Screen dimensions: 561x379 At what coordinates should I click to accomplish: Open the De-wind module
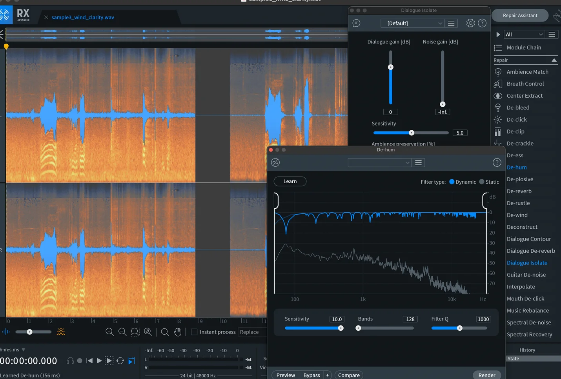tap(517, 215)
